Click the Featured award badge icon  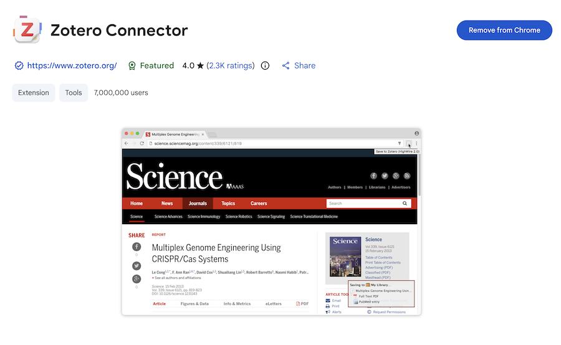(132, 65)
